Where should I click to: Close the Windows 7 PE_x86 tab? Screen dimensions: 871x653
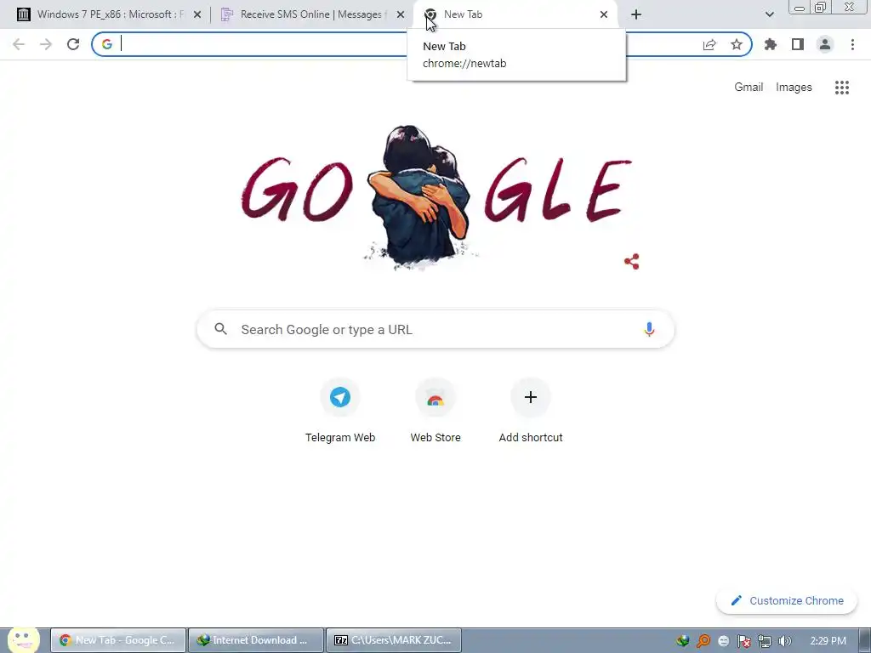pyautogui.click(x=197, y=15)
